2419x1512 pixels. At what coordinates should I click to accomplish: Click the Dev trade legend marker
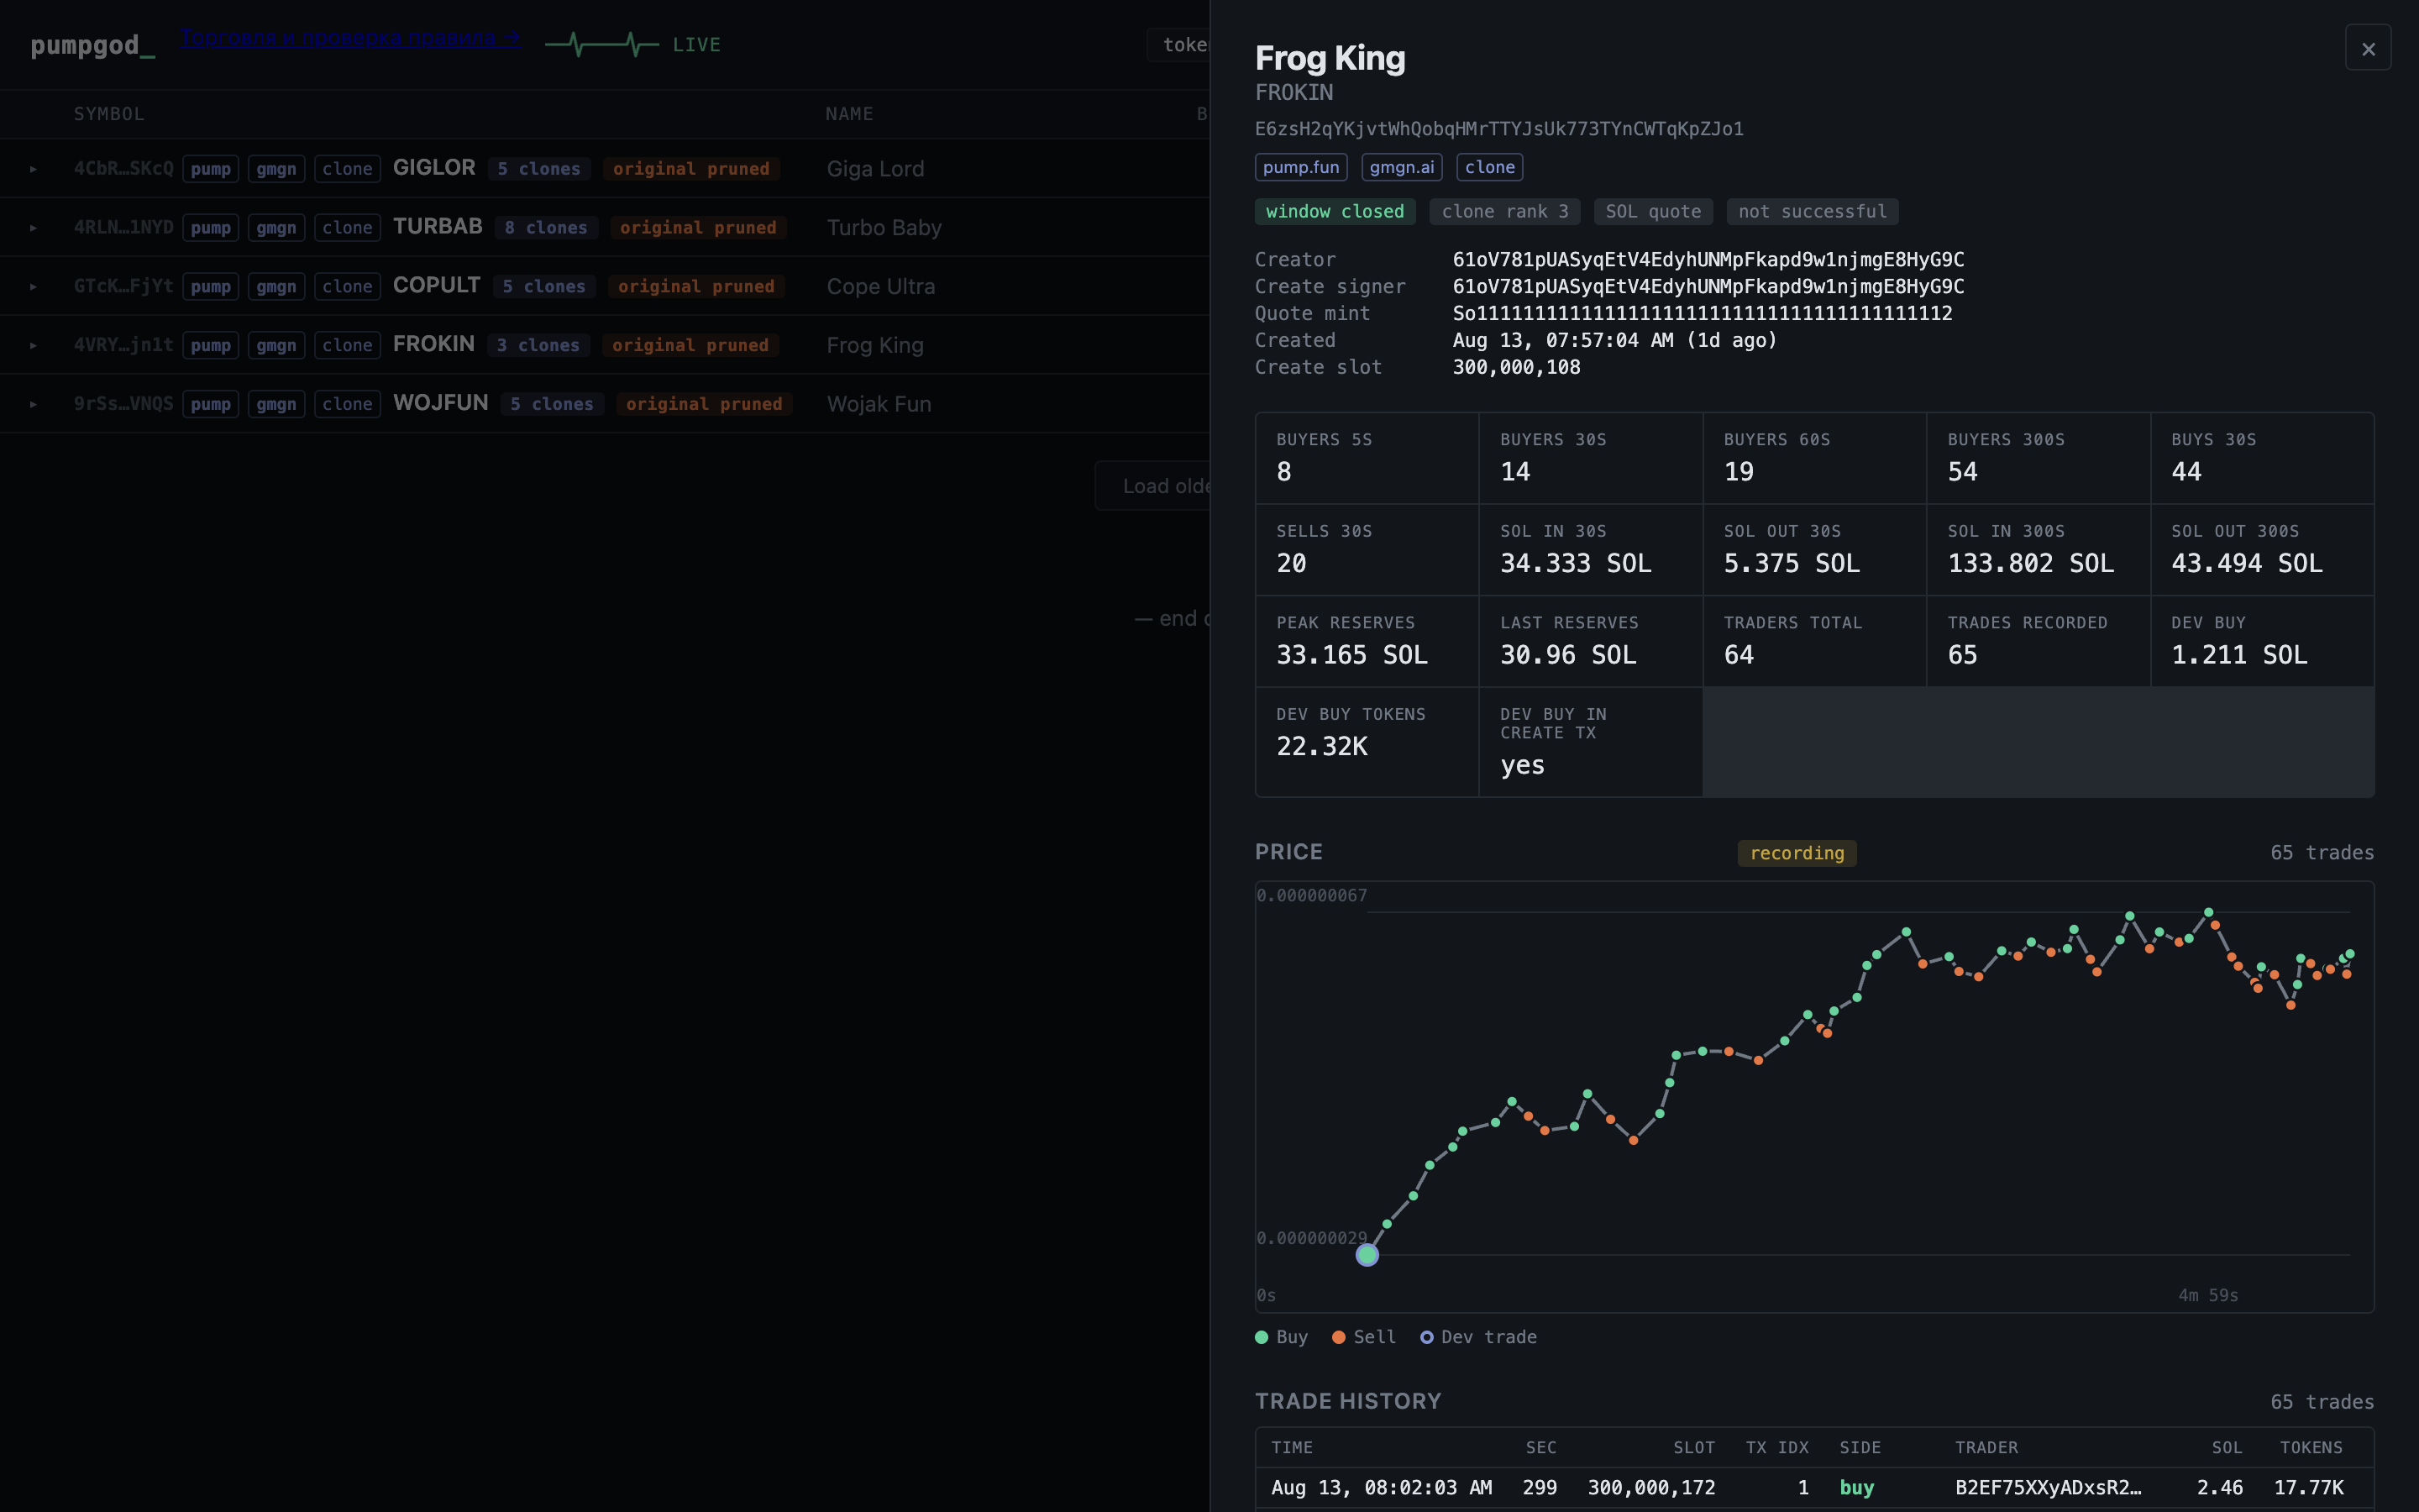[1426, 1337]
